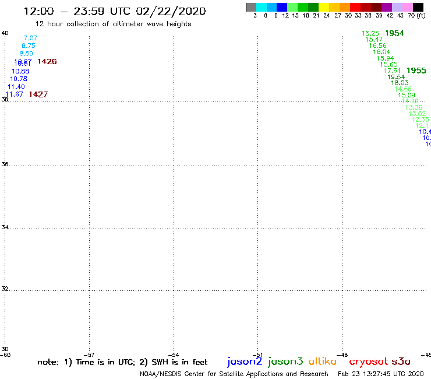Click the 19.54 peak wave height value
Image resolution: width=431 pixels, height=379 pixels.
pos(396,77)
